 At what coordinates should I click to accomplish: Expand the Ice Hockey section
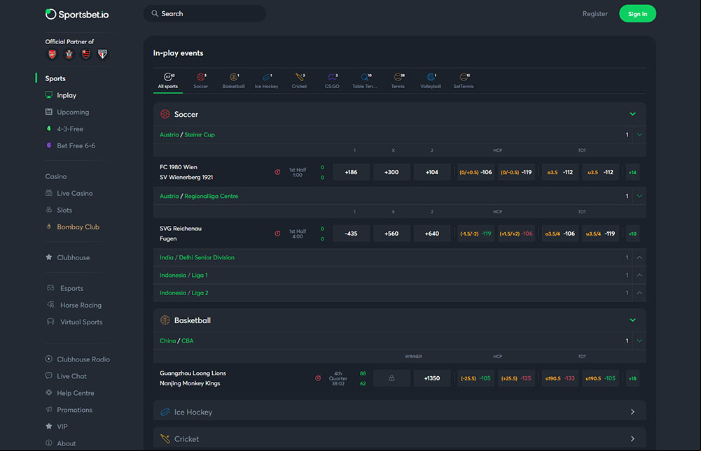click(x=400, y=412)
